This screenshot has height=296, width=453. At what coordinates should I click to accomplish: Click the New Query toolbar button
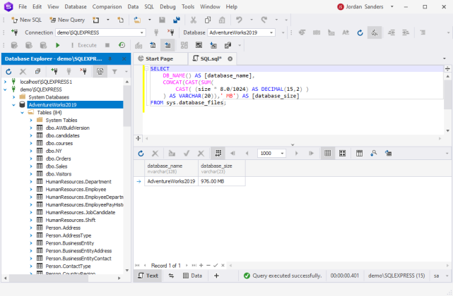pyautogui.click(x=66, y=20)
